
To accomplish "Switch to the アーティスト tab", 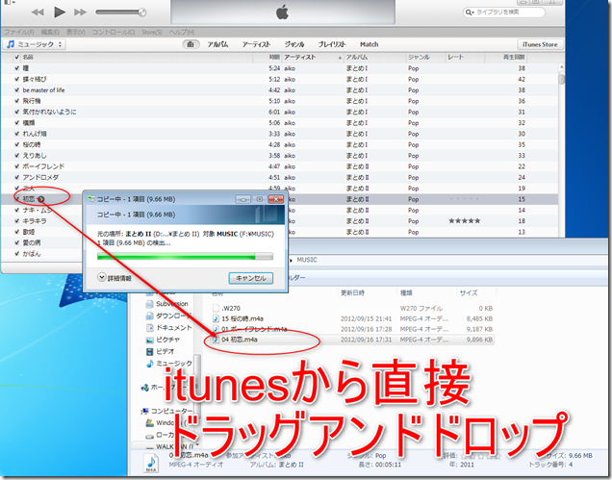I will (256, 44).
